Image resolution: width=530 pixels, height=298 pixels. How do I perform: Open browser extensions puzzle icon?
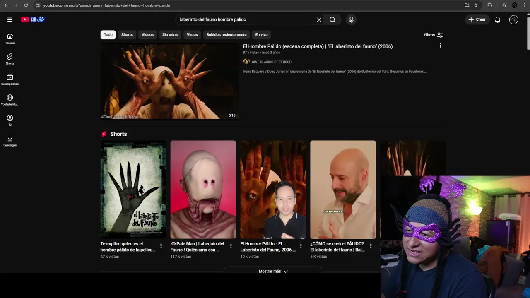tap(490, 5)
